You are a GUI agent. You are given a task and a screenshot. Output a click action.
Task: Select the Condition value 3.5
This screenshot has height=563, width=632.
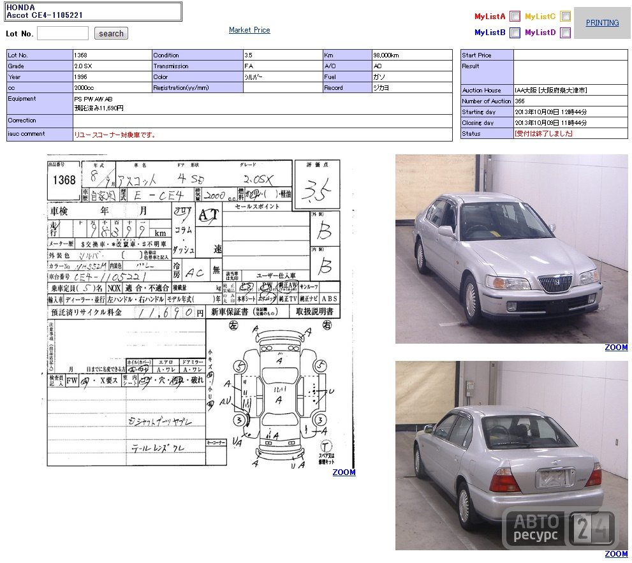pyautogui.click(x=248, y=55)
